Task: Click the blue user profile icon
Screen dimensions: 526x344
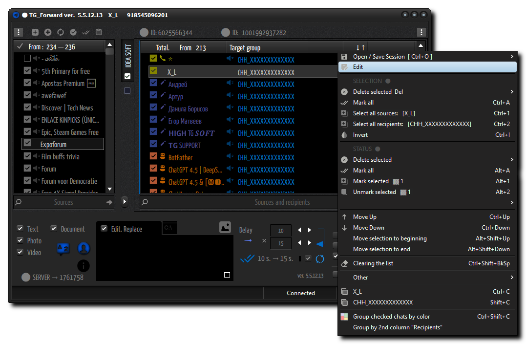Action: [x=84, y=248]
